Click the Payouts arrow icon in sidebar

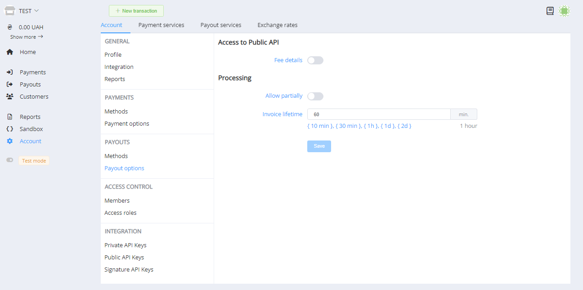point(10,85)
